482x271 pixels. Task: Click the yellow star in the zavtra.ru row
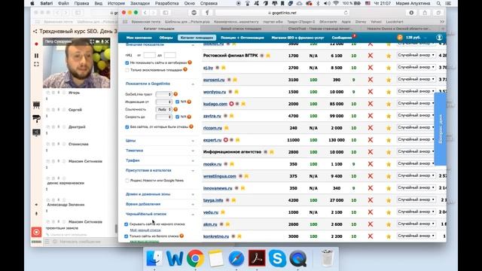click(x=389, y=116)
